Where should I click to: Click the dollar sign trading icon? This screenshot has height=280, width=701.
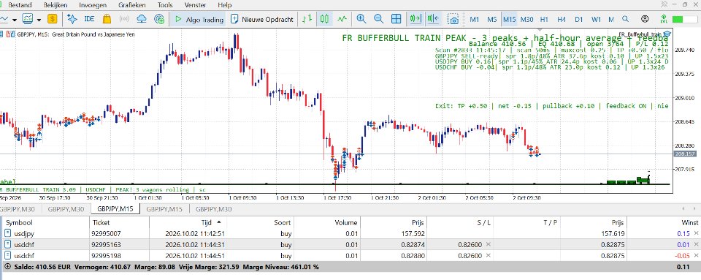[x=53, y=19]
